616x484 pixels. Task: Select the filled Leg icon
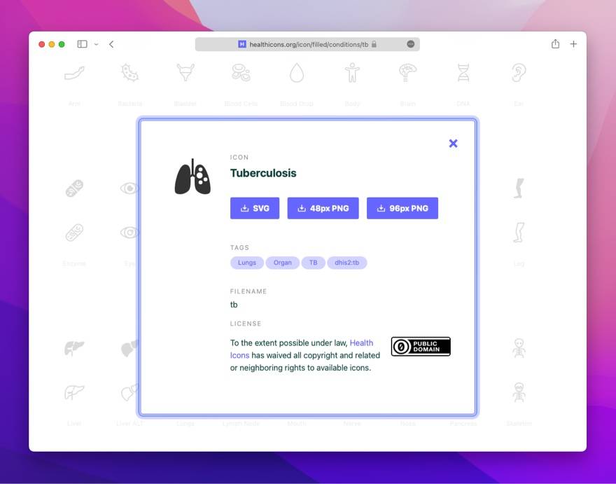pos(519,188)
